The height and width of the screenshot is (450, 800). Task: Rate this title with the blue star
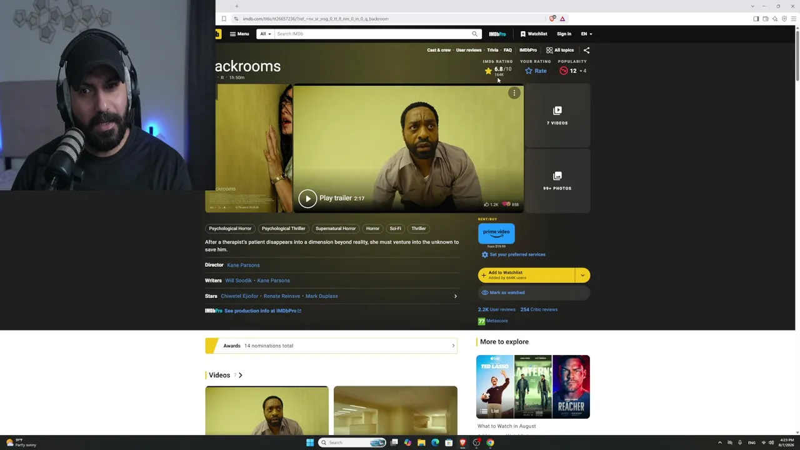click(536, 71)
